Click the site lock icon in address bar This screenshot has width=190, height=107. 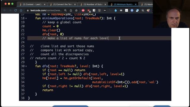tap(28, 10)
